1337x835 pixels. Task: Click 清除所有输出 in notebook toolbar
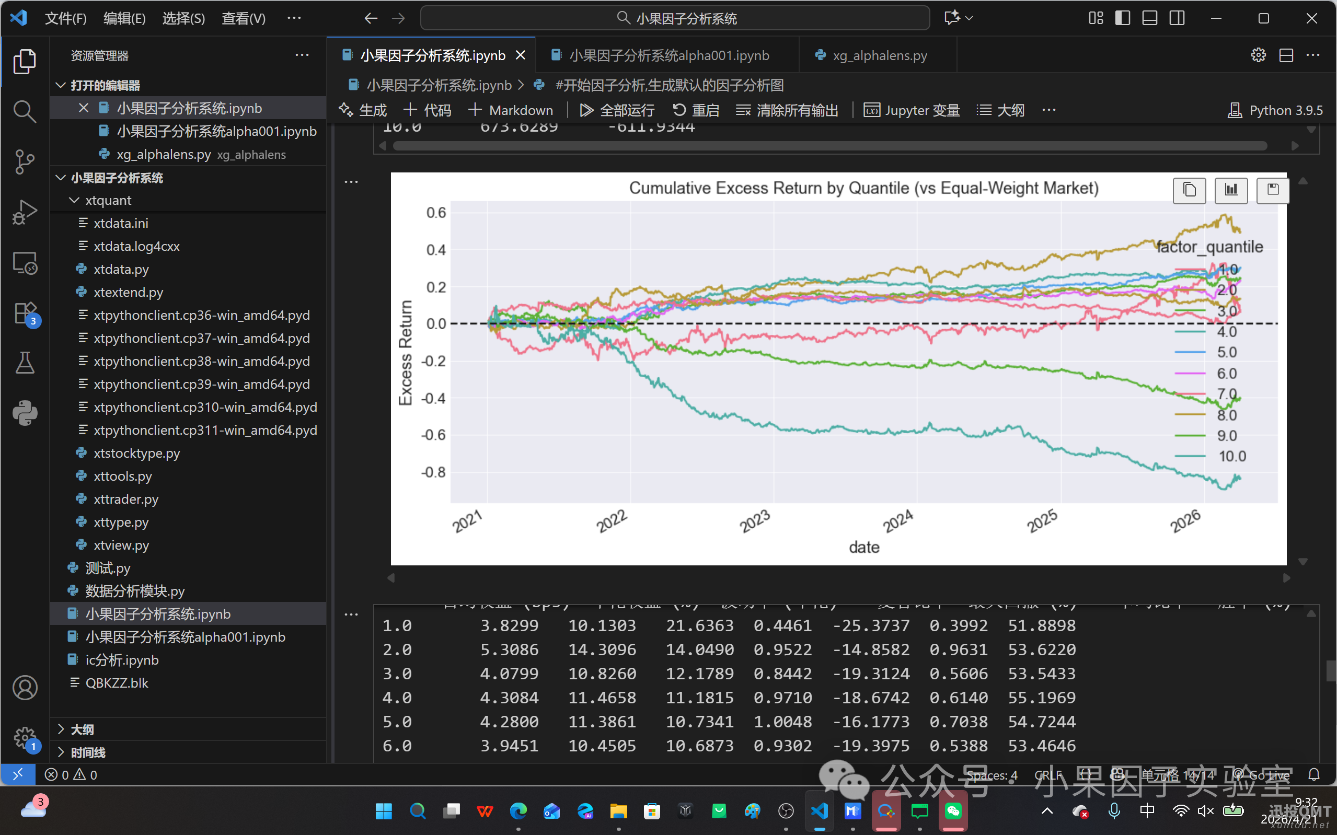pyautogui.click(x=787, y=110)
